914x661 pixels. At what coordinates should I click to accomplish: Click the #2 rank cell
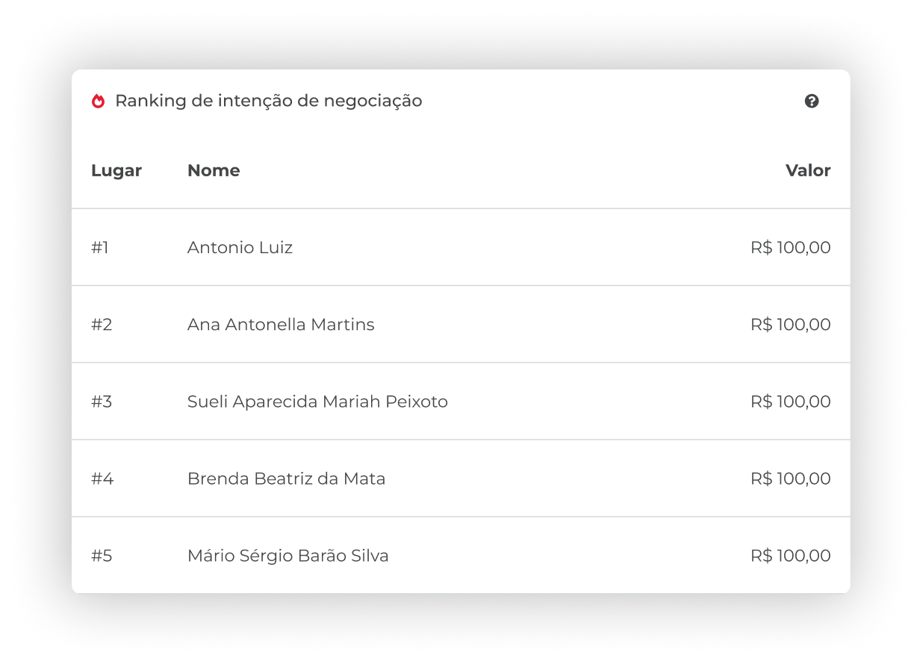click(102, 324)
